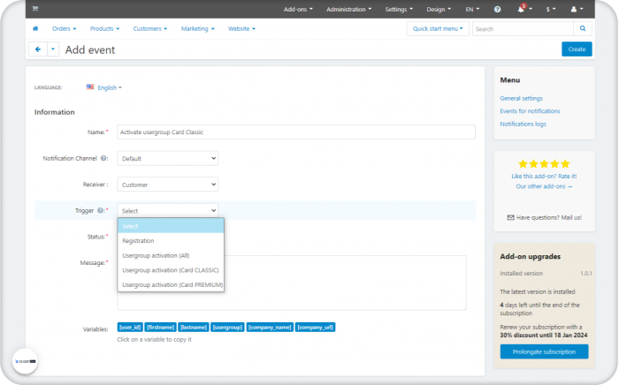Screen dimensions: 619x385
Task: Open the shopping cart storefront icon
Action: [x=35, y=9]
